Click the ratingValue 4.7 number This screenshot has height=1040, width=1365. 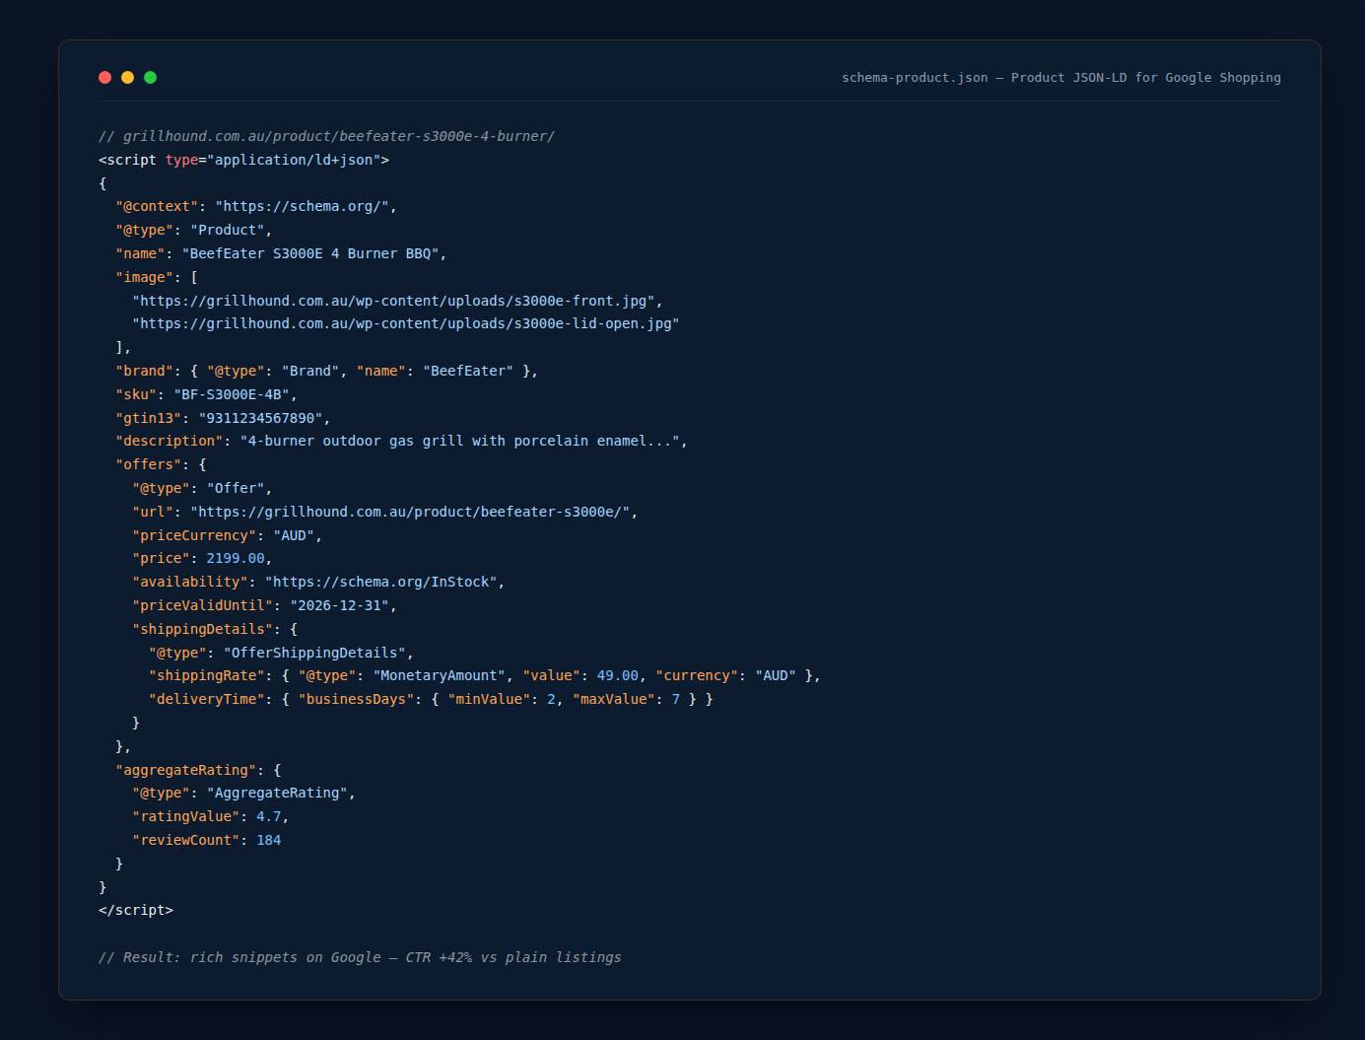(x=268, y=816)
